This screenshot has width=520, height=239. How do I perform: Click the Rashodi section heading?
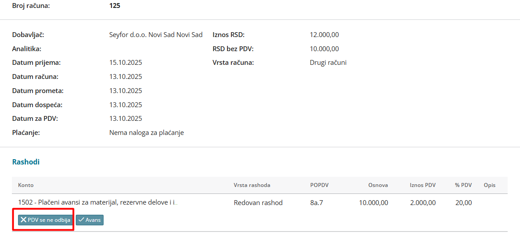pos(26,162)
